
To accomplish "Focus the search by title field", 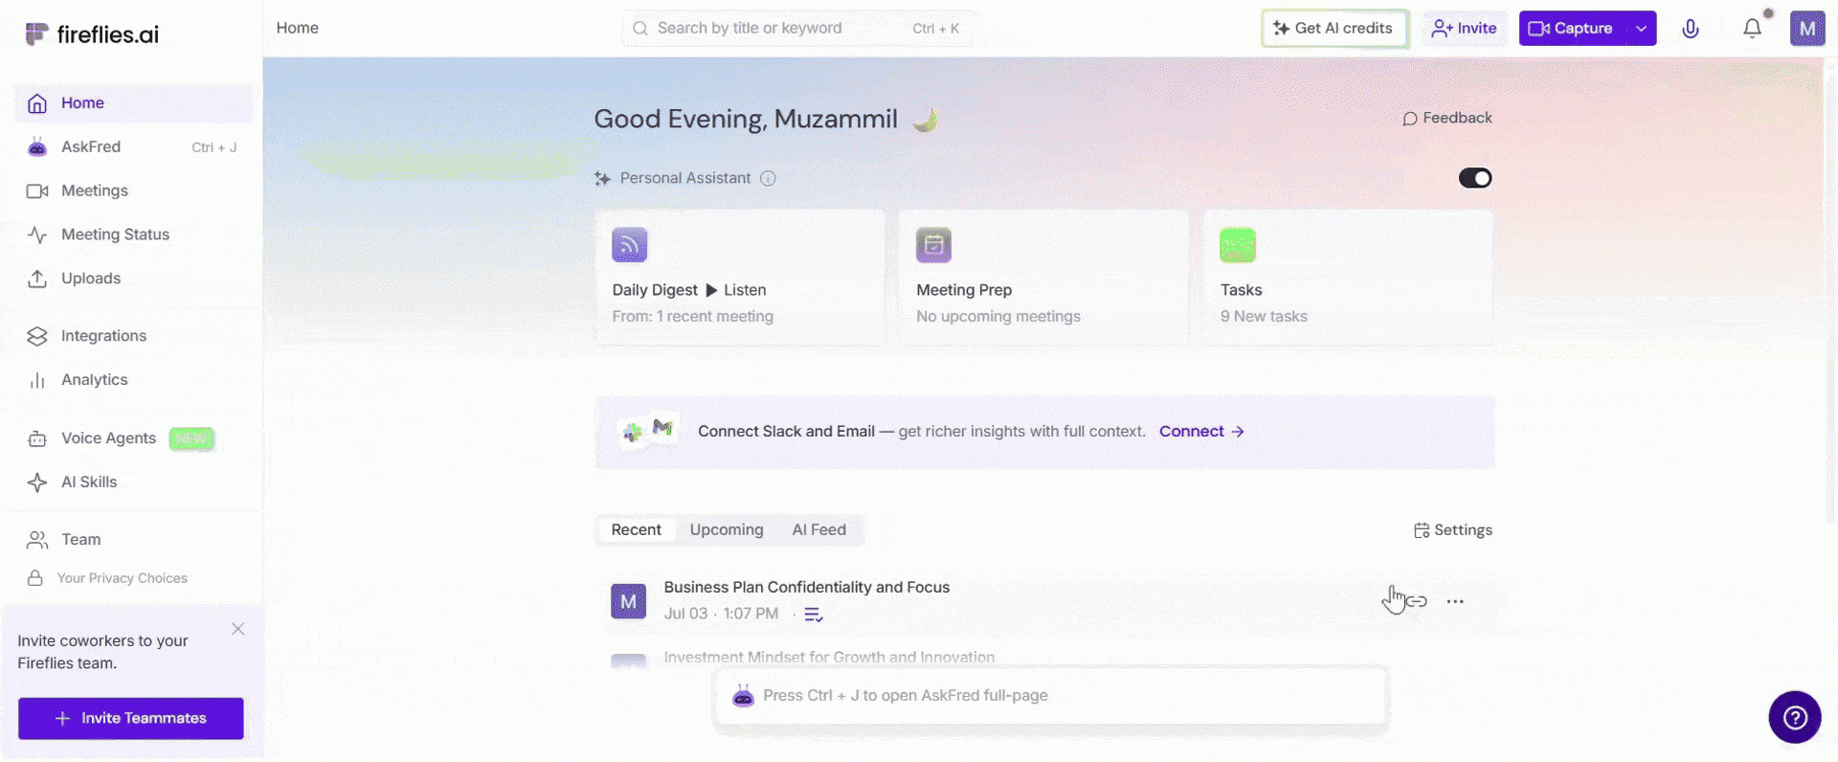I will (x=798, y=29).
